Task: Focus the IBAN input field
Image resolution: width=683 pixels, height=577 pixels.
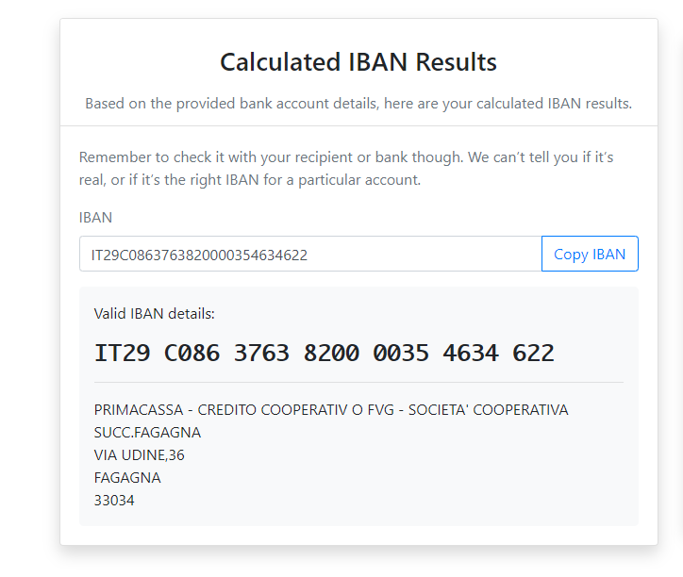Action: [309, 254]
